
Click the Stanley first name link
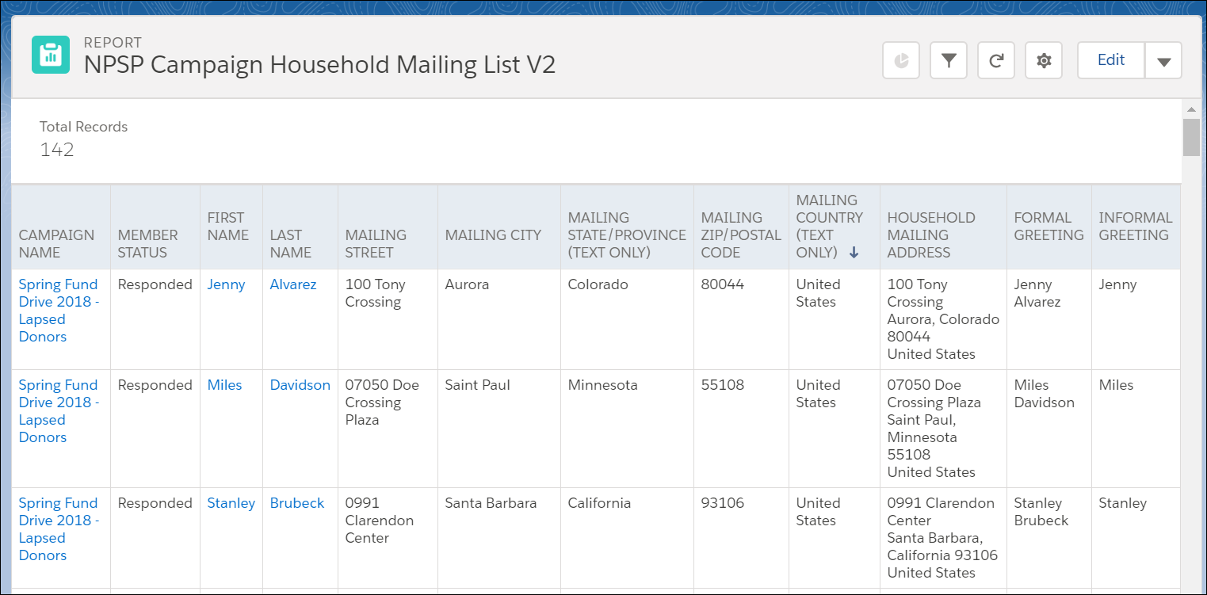(231, 502)
